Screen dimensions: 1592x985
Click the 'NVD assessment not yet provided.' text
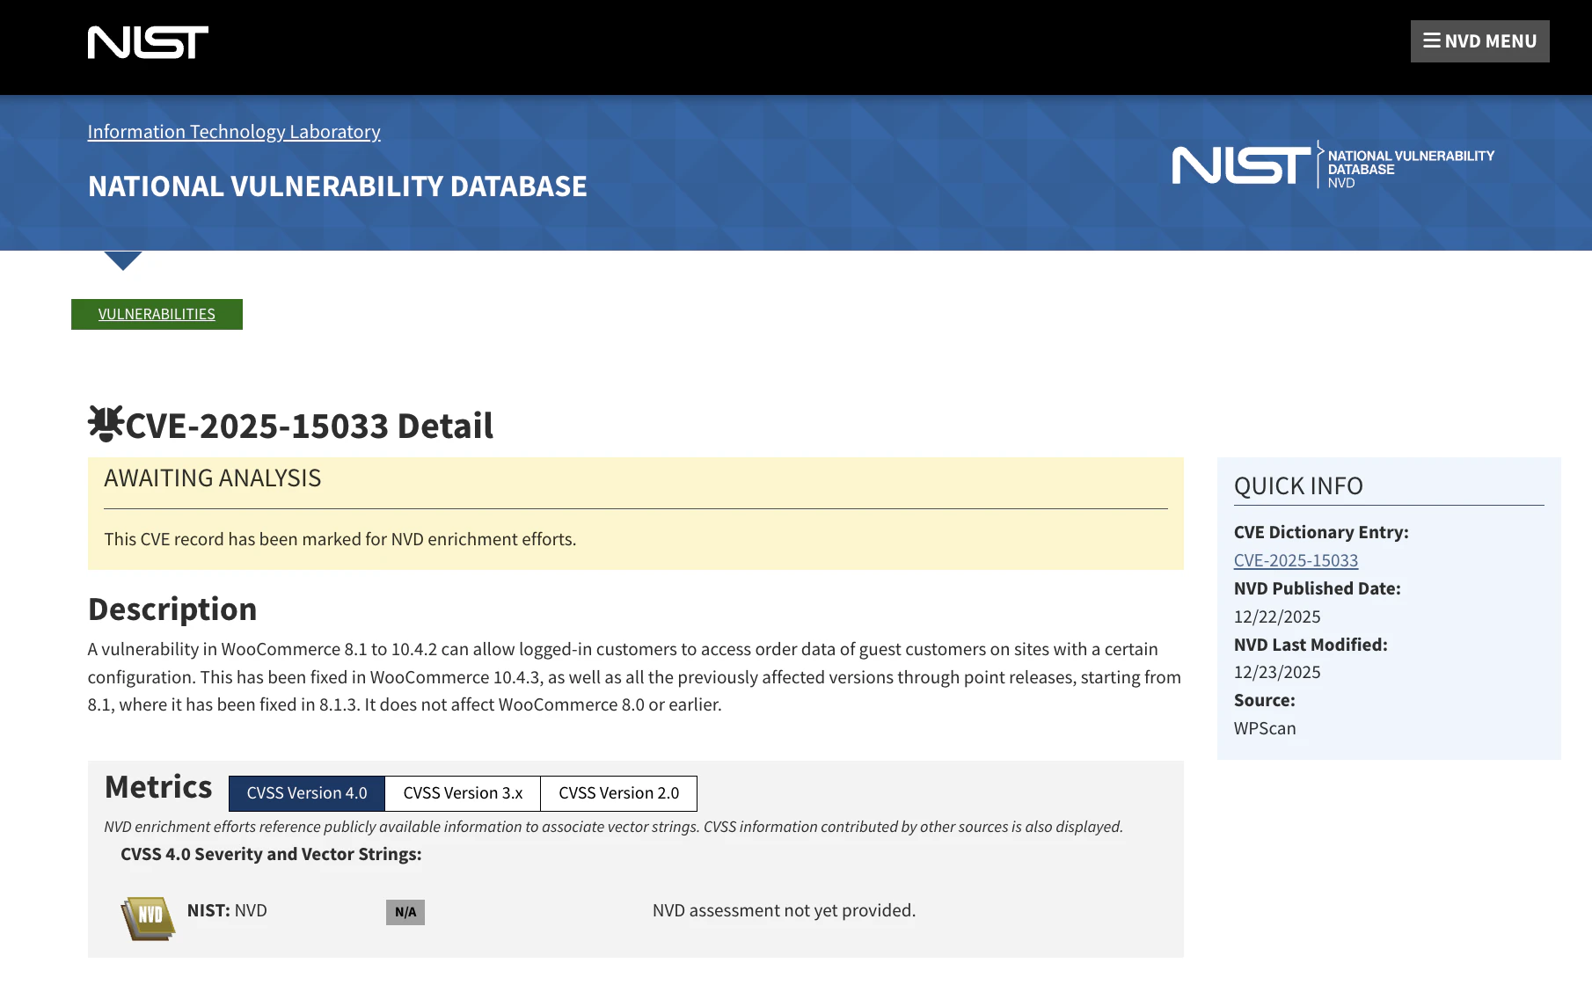(x=784, y=910)
